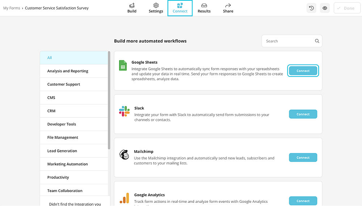Screen dimensions: 362x206
Task: Connect the Google Sheets integration
Action: [x=303, y=71]
